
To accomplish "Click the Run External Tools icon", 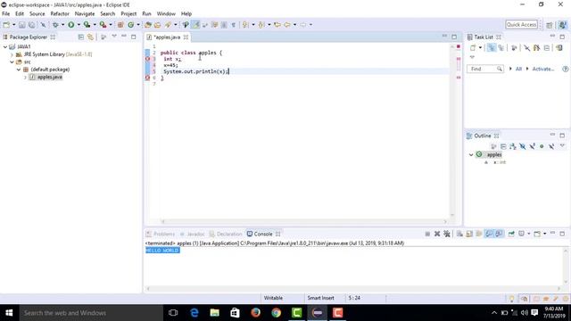I will coord(103,25).
